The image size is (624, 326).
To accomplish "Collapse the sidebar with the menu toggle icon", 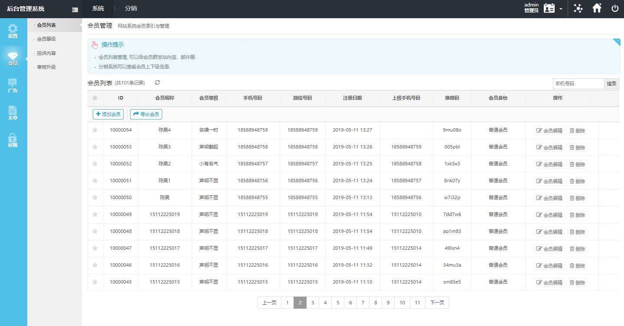I will click(75, 10).
